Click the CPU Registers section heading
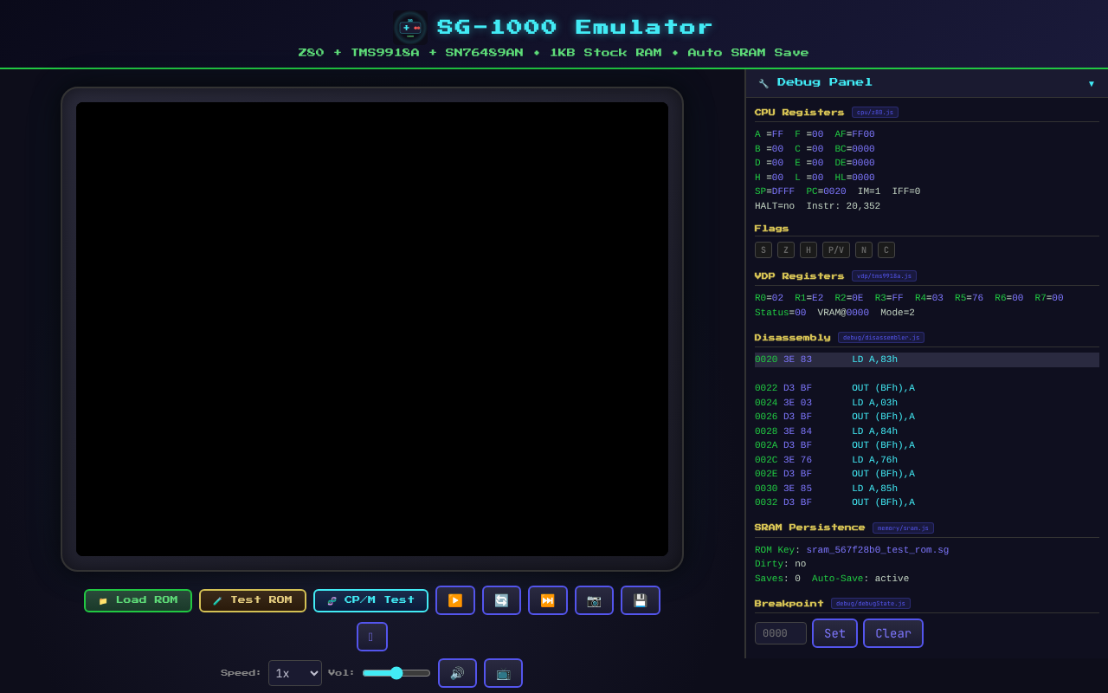This screenshot has height=693, width=1108. click(x=799, y=113)
